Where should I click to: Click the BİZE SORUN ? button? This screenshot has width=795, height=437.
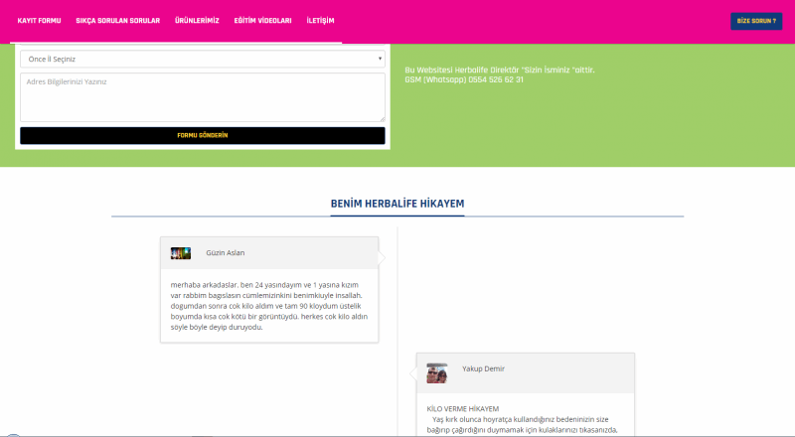(756, 21)
